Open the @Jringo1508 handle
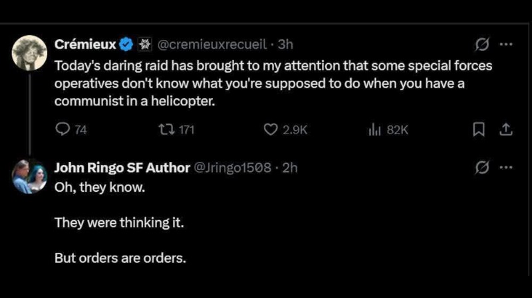 click(x=232, y=167)
